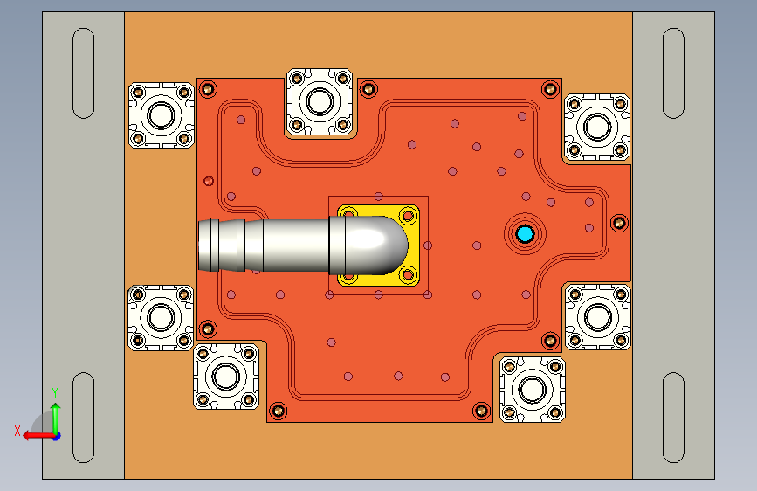
Task: Select the cyan circle on the red plate
Action: 525,234
